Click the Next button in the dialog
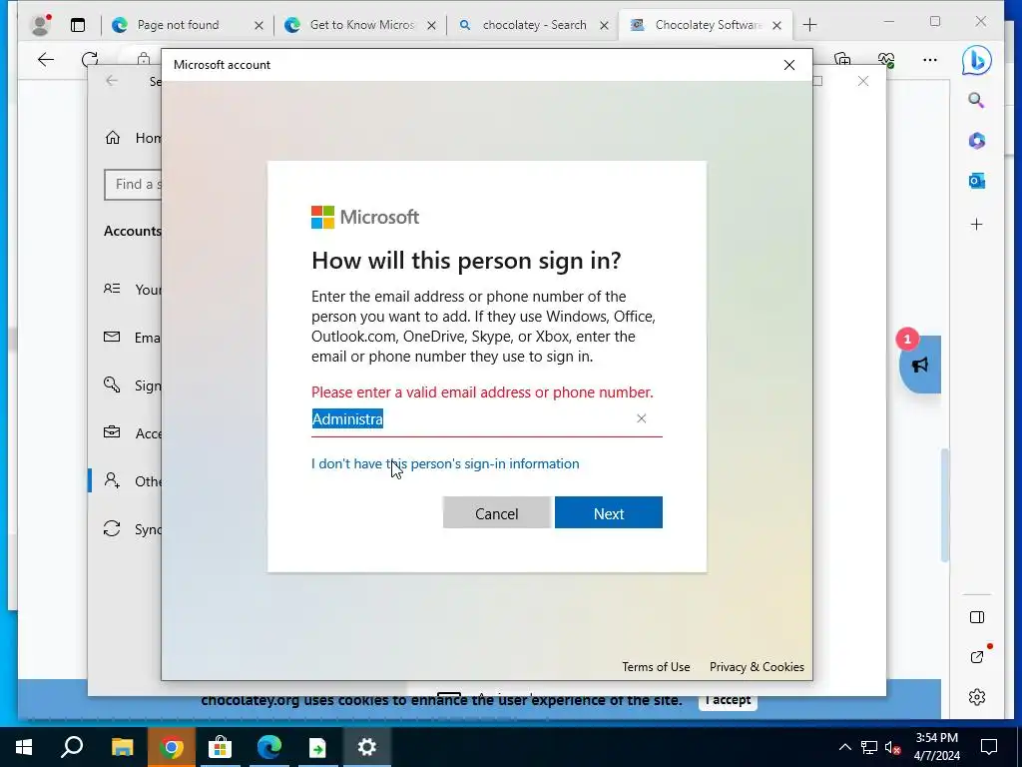 pos(608,512)
